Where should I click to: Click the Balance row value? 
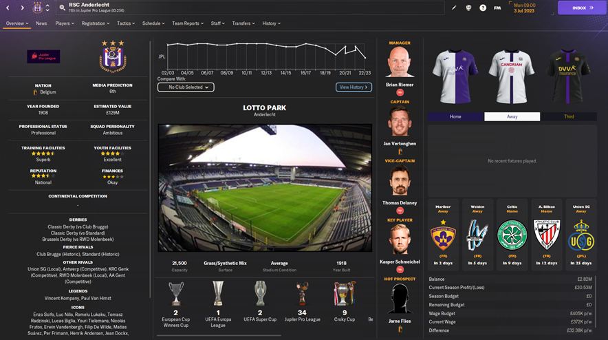pos(585,279)
